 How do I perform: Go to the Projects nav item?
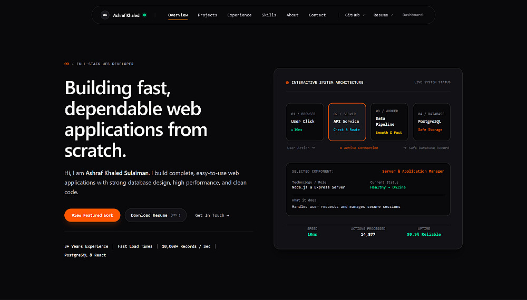point(207,15)
